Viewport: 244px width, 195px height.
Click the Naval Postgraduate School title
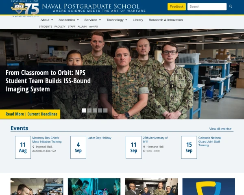[91, 6]
